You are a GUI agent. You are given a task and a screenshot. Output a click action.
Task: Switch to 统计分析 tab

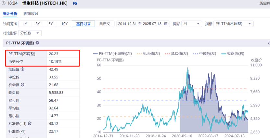click(x=10, y=14)
